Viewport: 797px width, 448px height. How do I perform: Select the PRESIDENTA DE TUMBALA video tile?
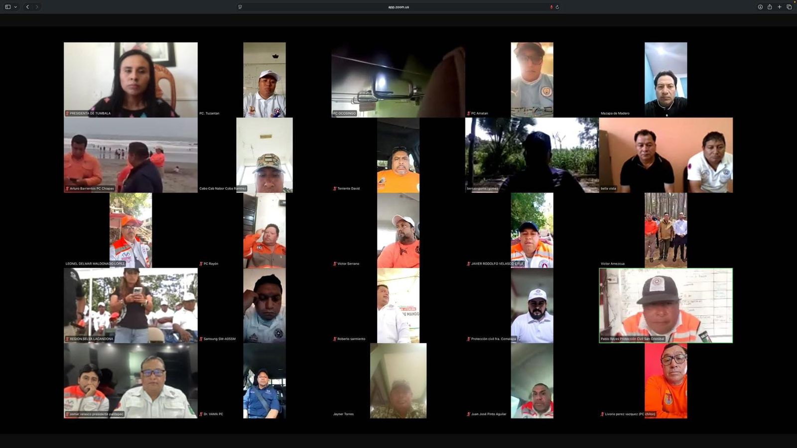click(x=131, y=80)
